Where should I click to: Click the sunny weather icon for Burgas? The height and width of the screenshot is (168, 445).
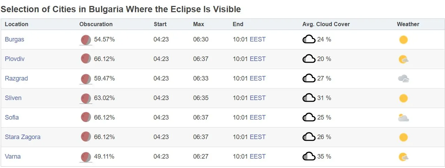403,40
